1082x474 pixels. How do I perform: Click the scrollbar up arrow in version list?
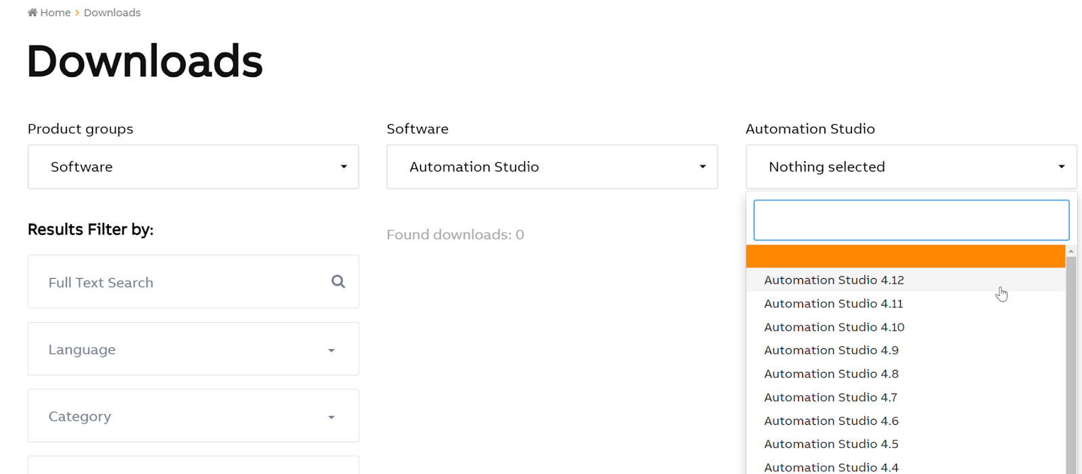click(x=1071, y=251)
